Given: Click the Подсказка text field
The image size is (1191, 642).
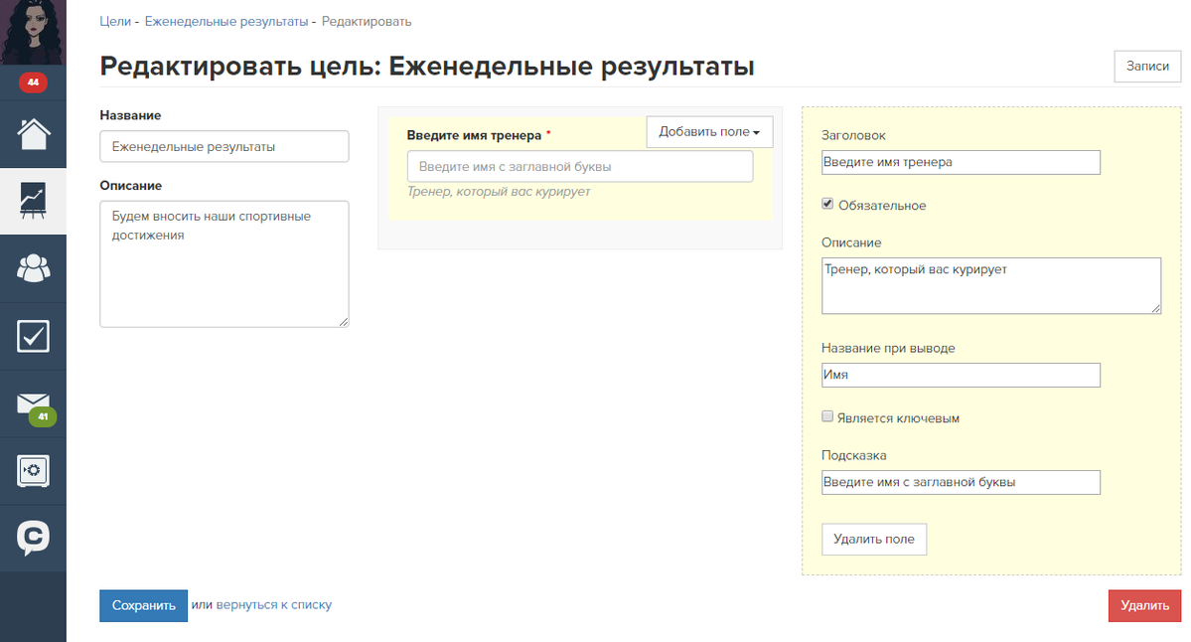Looking at the screenshot, I should point(961,482).
